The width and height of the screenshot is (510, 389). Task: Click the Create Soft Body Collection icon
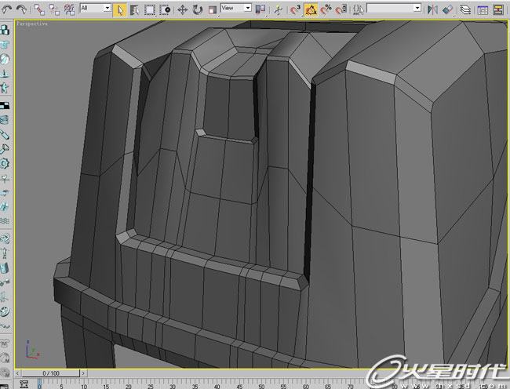[5, 59]
